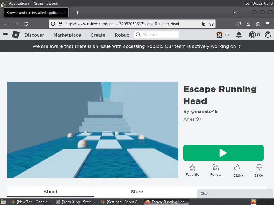Follow the game via the feed icon
The height and width of the screenshot is (205, 274).
216,168
